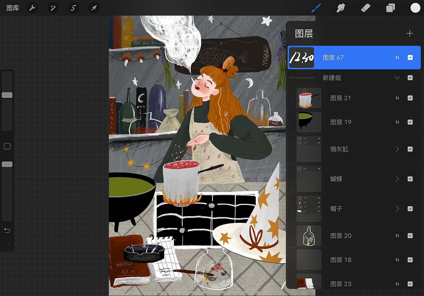Add a new layer with the plus button
This screenshot has height=296, width=424.
click(410, 33)
